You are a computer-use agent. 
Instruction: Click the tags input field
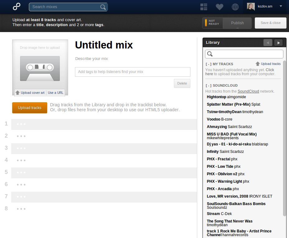133,72
